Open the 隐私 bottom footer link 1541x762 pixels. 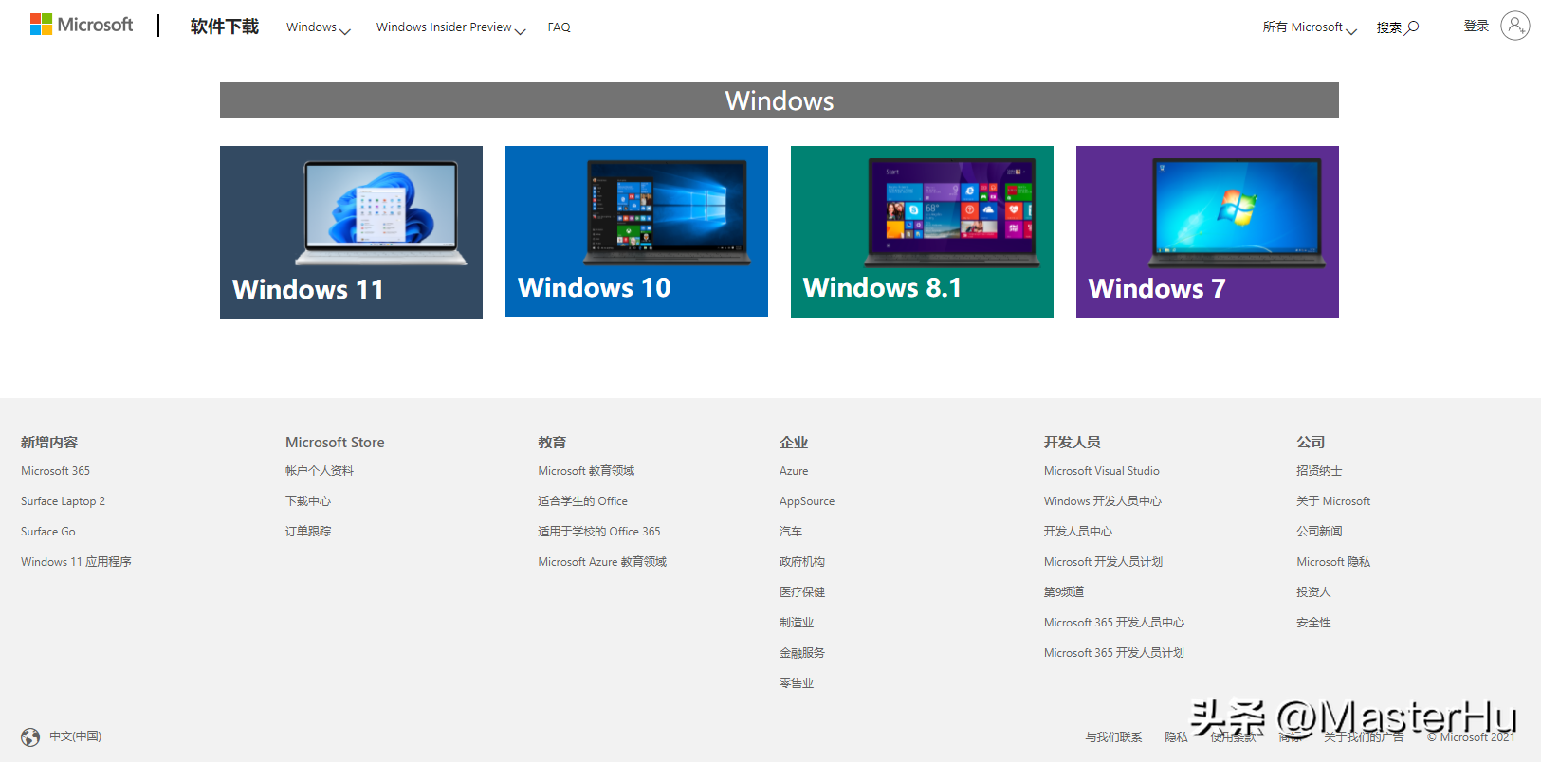pyautogui.click(x=1176, y=737)
